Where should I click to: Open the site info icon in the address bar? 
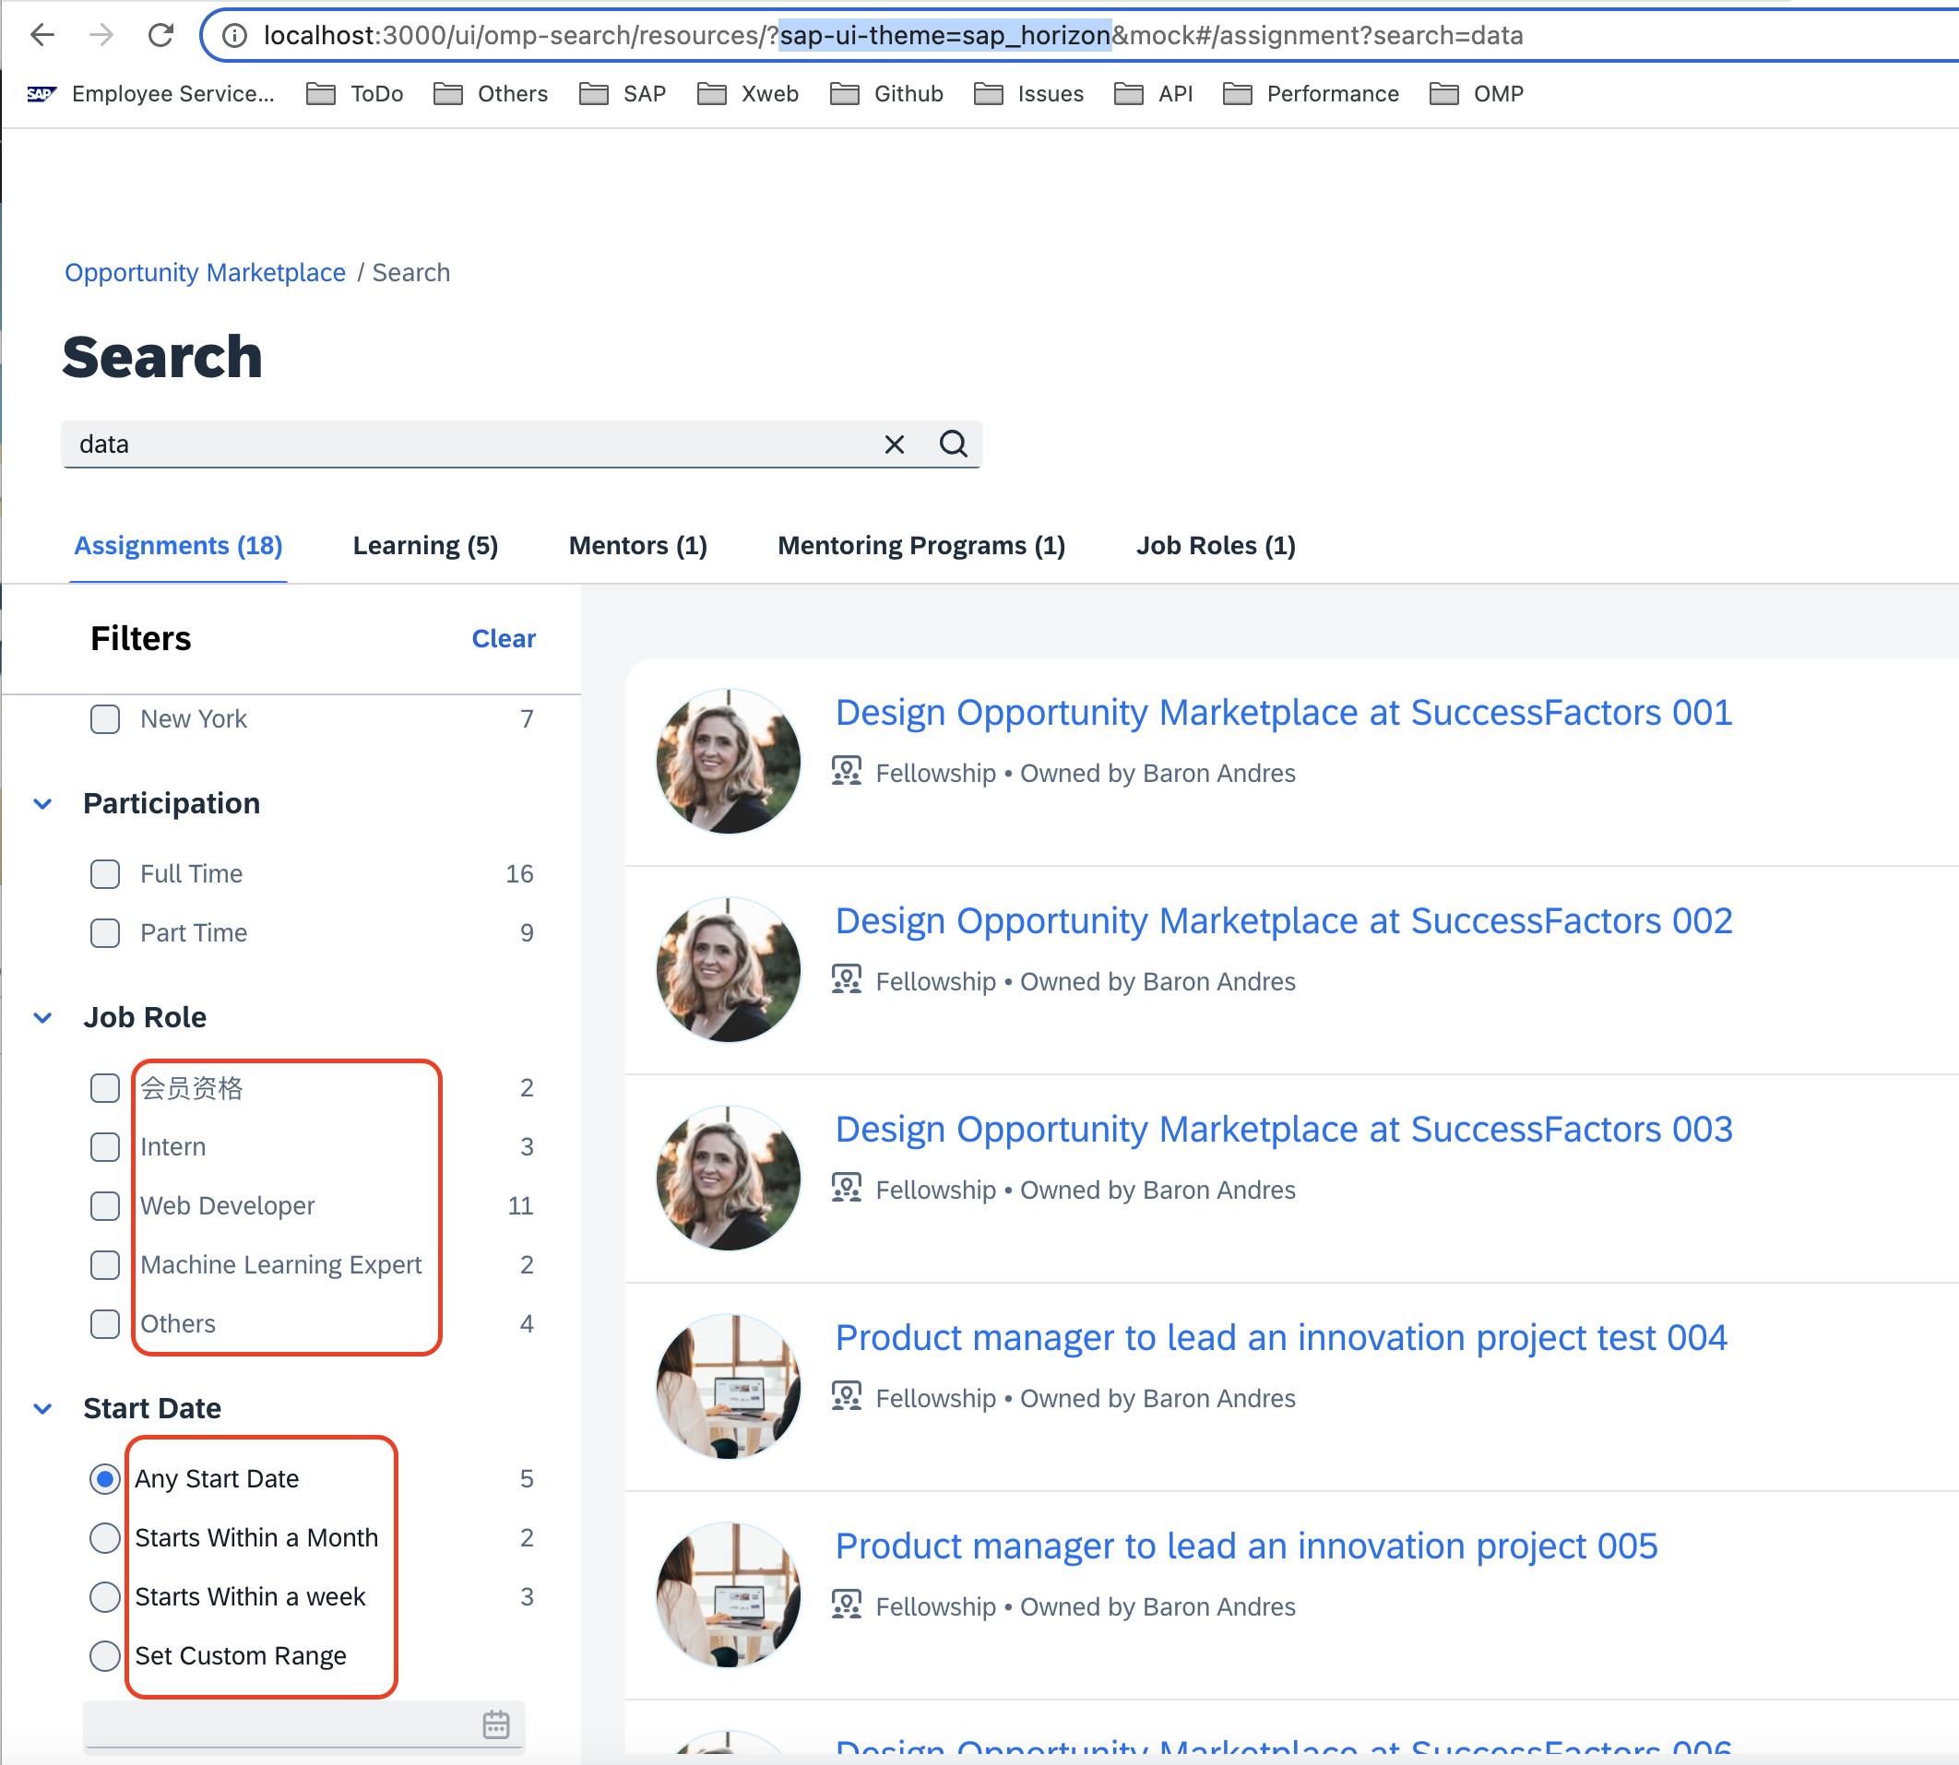tap(232, 35)
